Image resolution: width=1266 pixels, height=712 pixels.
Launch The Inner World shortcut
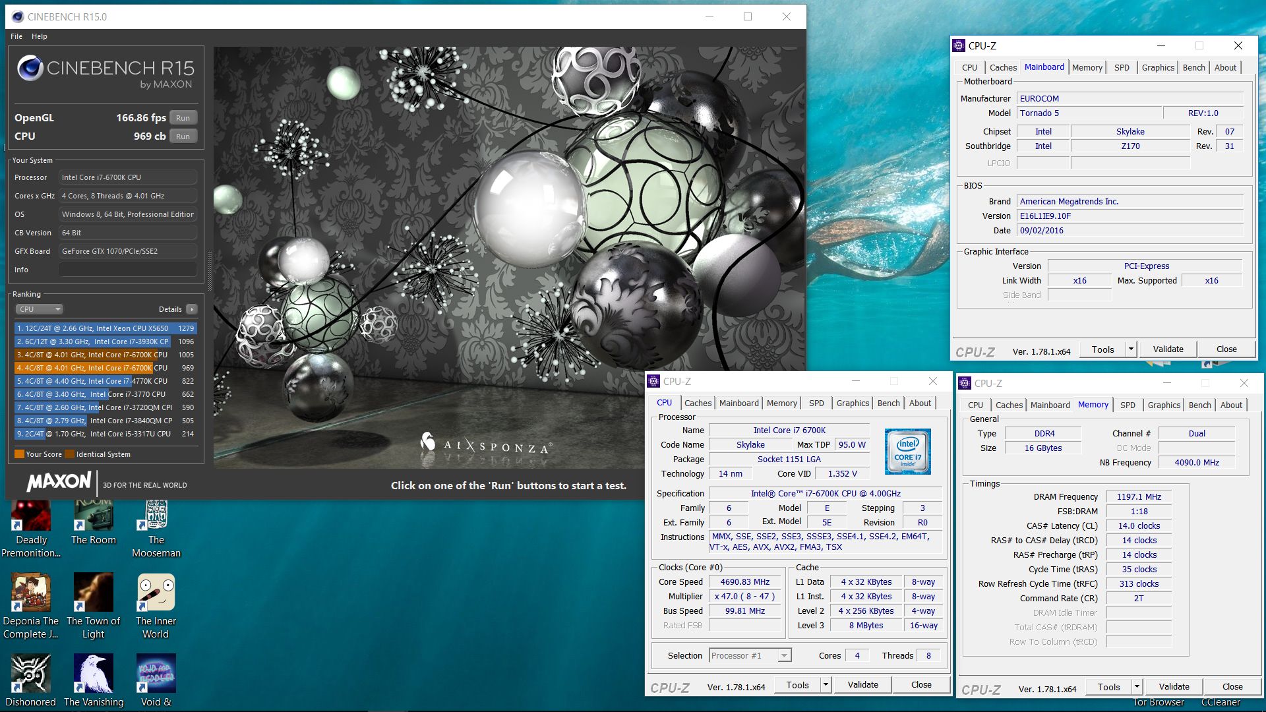click(x=156, y=607)
